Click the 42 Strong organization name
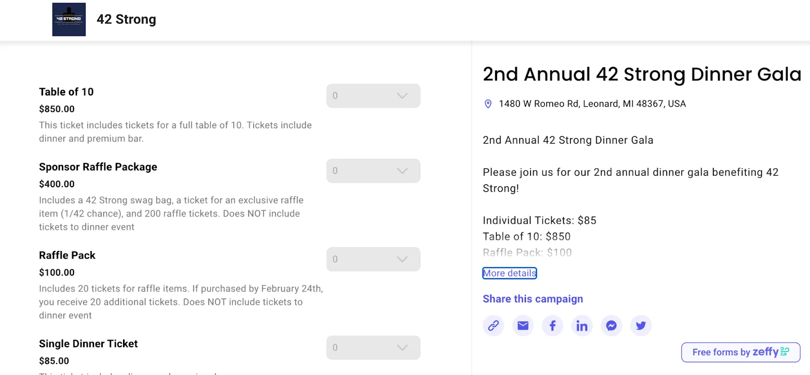The image size is (810, 375). 127,19
